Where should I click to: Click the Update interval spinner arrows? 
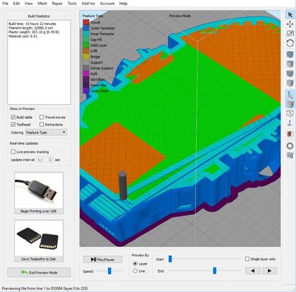coord(50,160)
